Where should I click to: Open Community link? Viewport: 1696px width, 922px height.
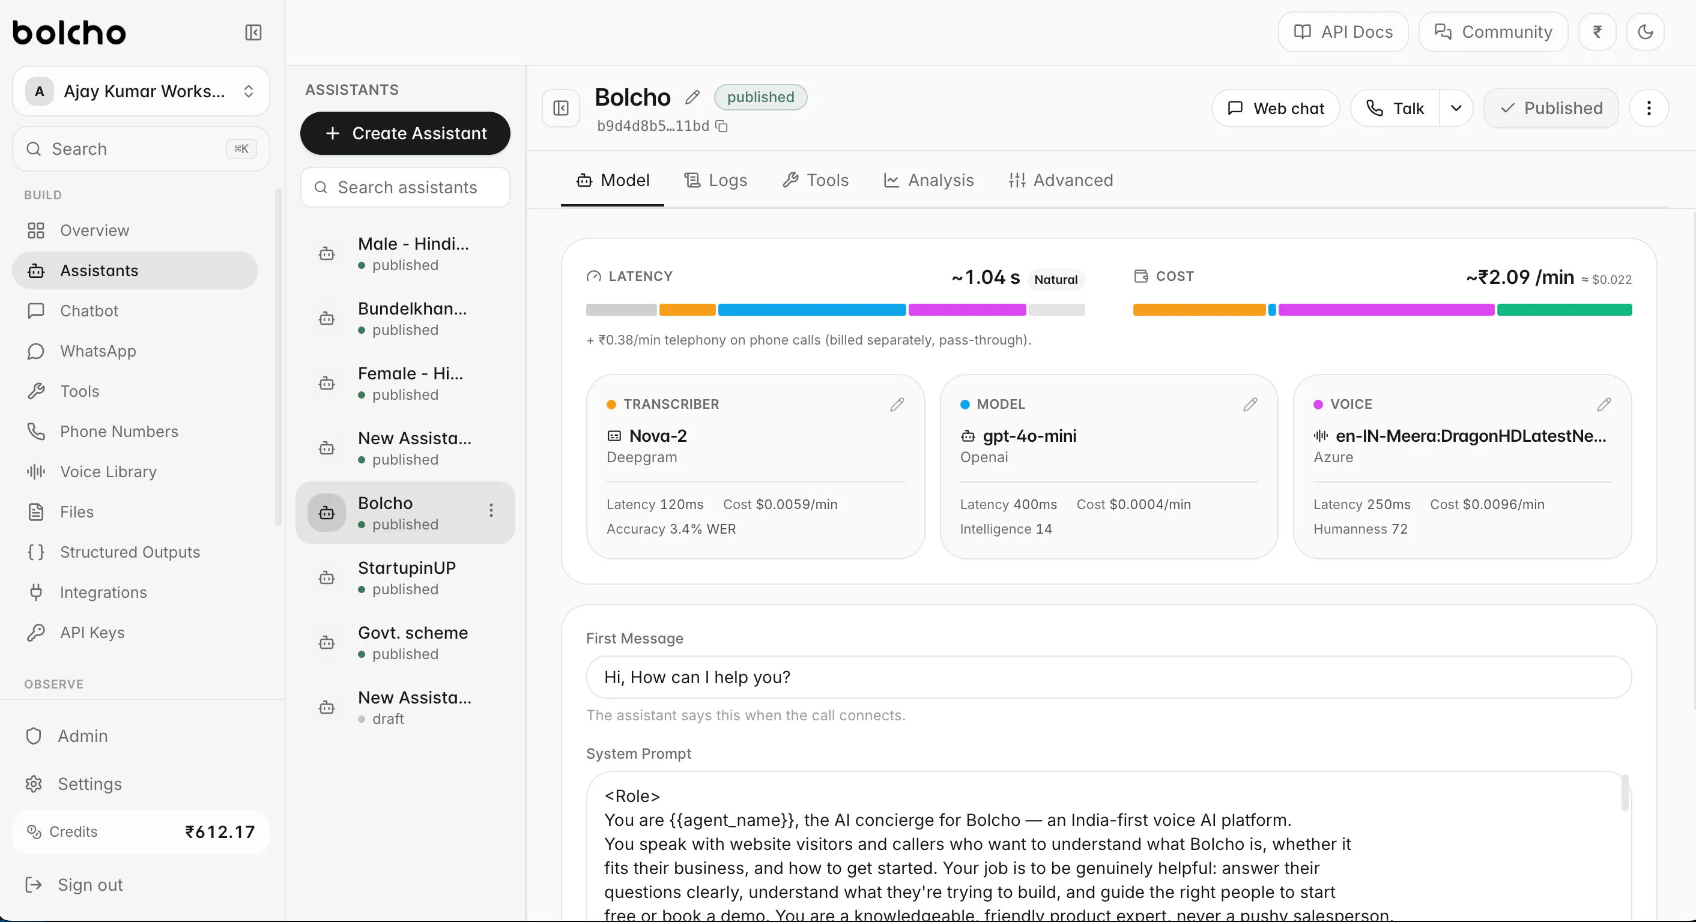1493,32
